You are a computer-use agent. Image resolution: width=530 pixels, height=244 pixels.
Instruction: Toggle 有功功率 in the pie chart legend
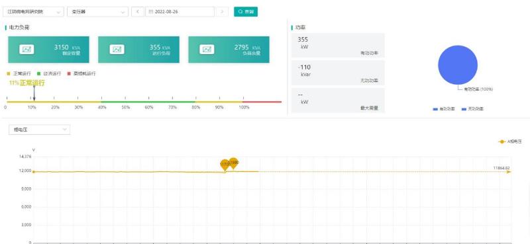point(444,109)
